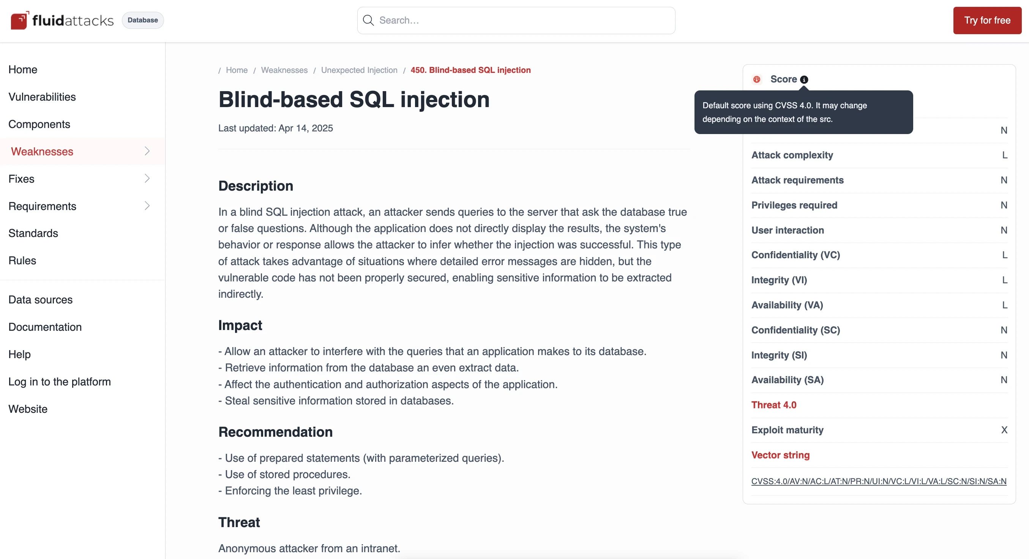Focus the Search input field

(516, 21)
